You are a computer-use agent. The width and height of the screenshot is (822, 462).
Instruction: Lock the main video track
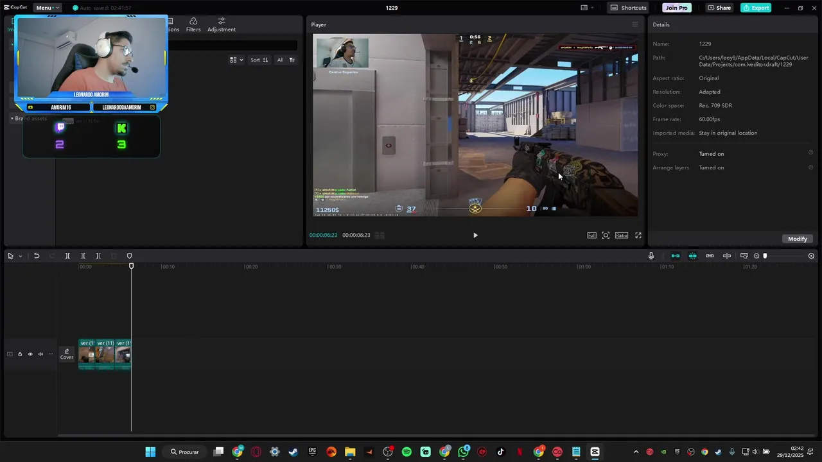20,354
